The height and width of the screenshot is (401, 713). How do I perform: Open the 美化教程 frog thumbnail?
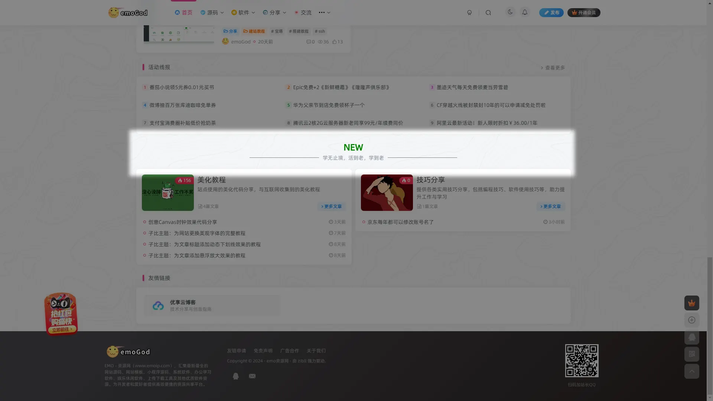[x=168, y=193]
